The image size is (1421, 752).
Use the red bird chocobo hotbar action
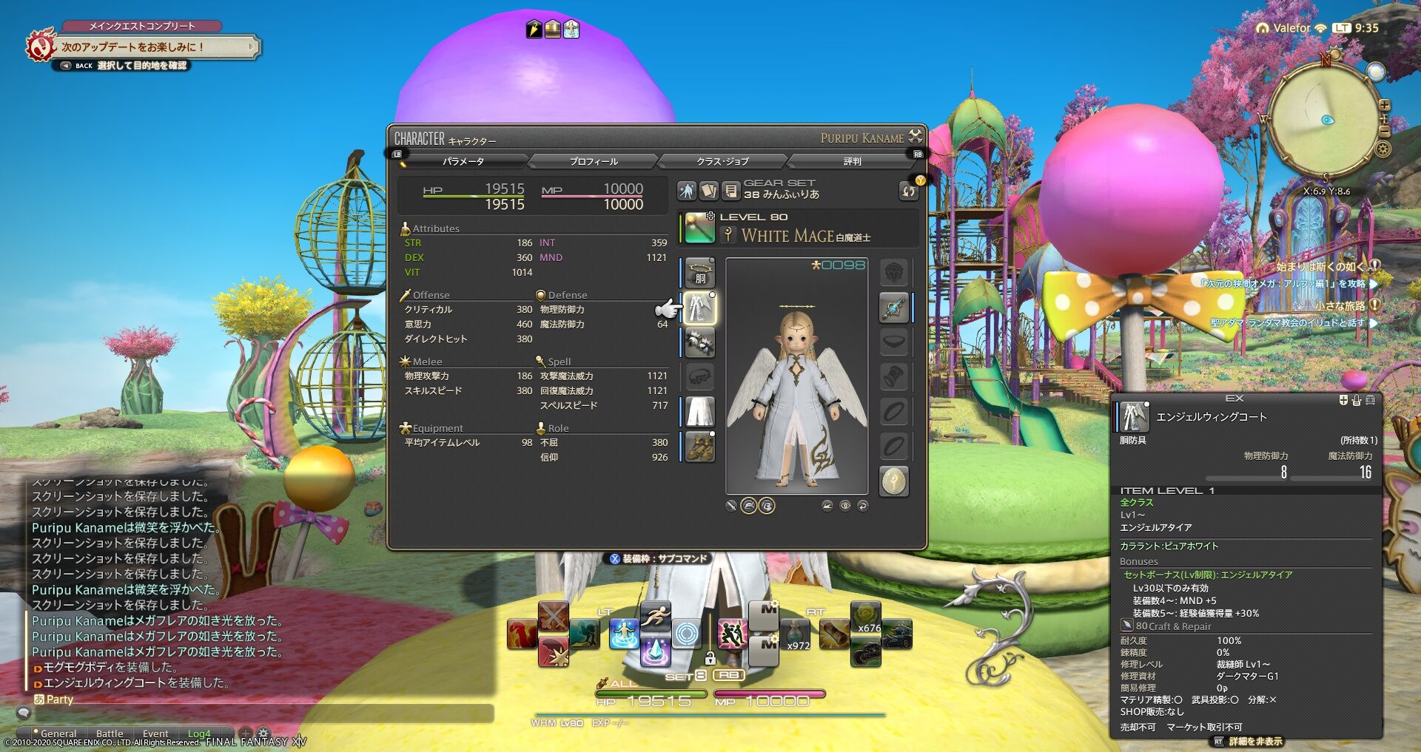click(522, 634)
